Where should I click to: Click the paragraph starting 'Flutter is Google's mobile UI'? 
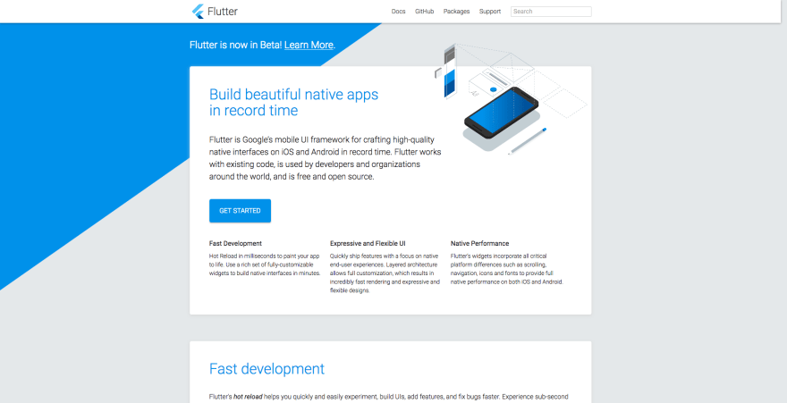pos(326,158)
